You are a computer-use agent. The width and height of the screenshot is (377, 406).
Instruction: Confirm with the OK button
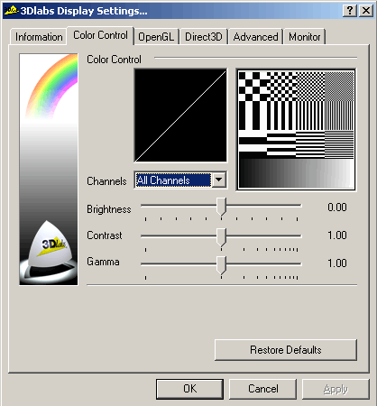[189, 389]
